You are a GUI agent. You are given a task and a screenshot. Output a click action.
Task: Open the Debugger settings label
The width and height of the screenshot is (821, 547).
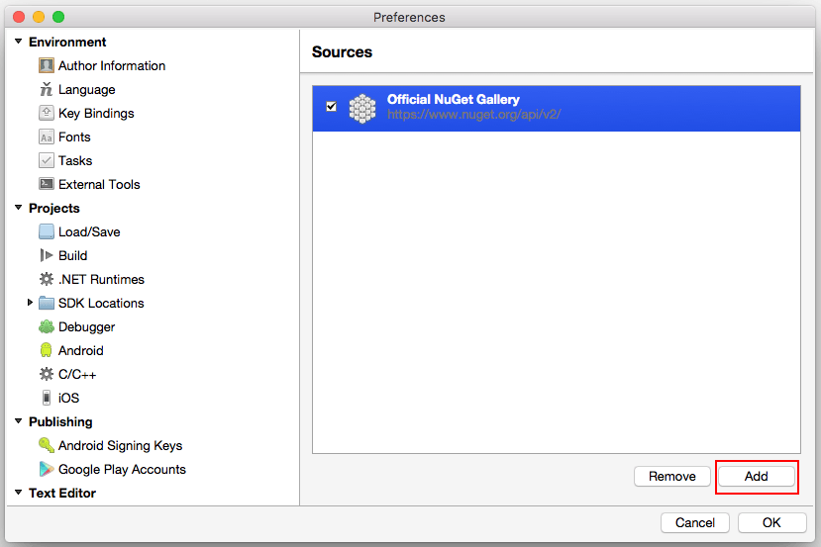tap(86, 327)
